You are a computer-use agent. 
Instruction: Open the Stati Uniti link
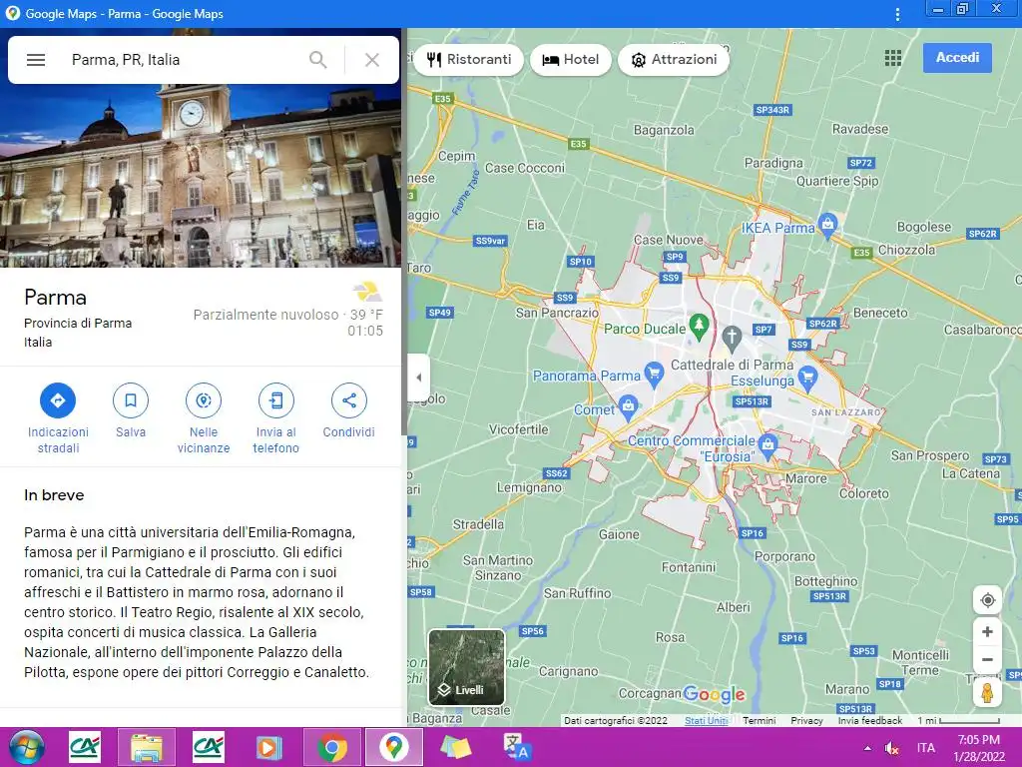coord(706,721)
